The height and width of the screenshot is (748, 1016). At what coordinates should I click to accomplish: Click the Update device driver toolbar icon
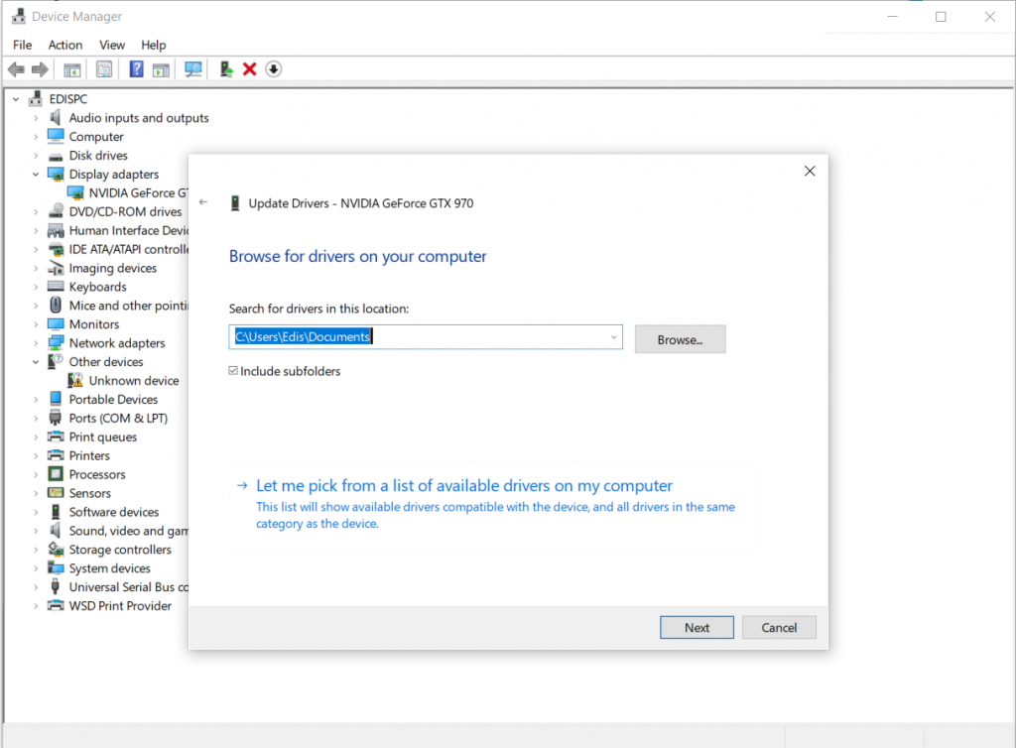[225, 68]
